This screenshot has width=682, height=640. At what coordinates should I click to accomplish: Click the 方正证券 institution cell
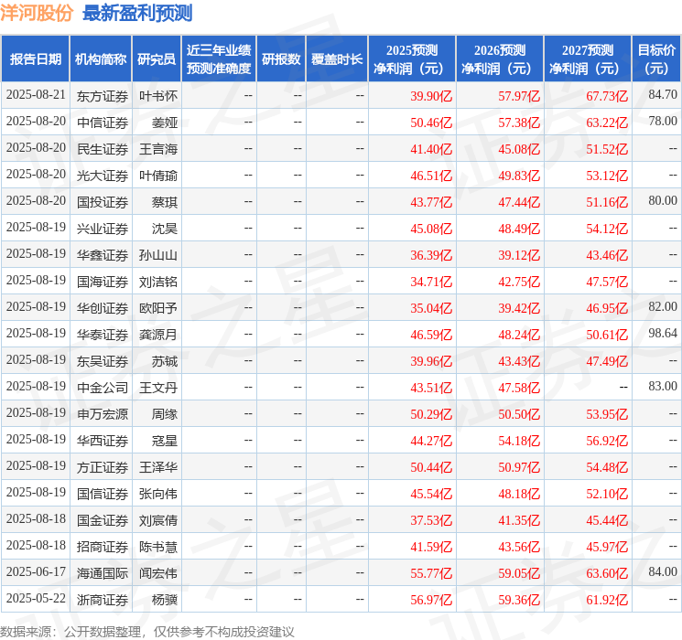(103, 467)
